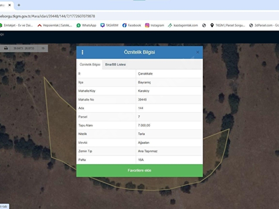This screenshot has height=209, width=279.
Task: Select the Pafta value 18A
Action: [x=141, y=160]
